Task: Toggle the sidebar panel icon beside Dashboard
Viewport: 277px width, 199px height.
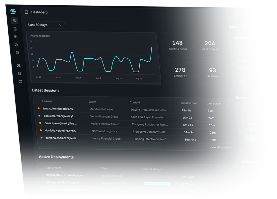Action: (27, 12)
